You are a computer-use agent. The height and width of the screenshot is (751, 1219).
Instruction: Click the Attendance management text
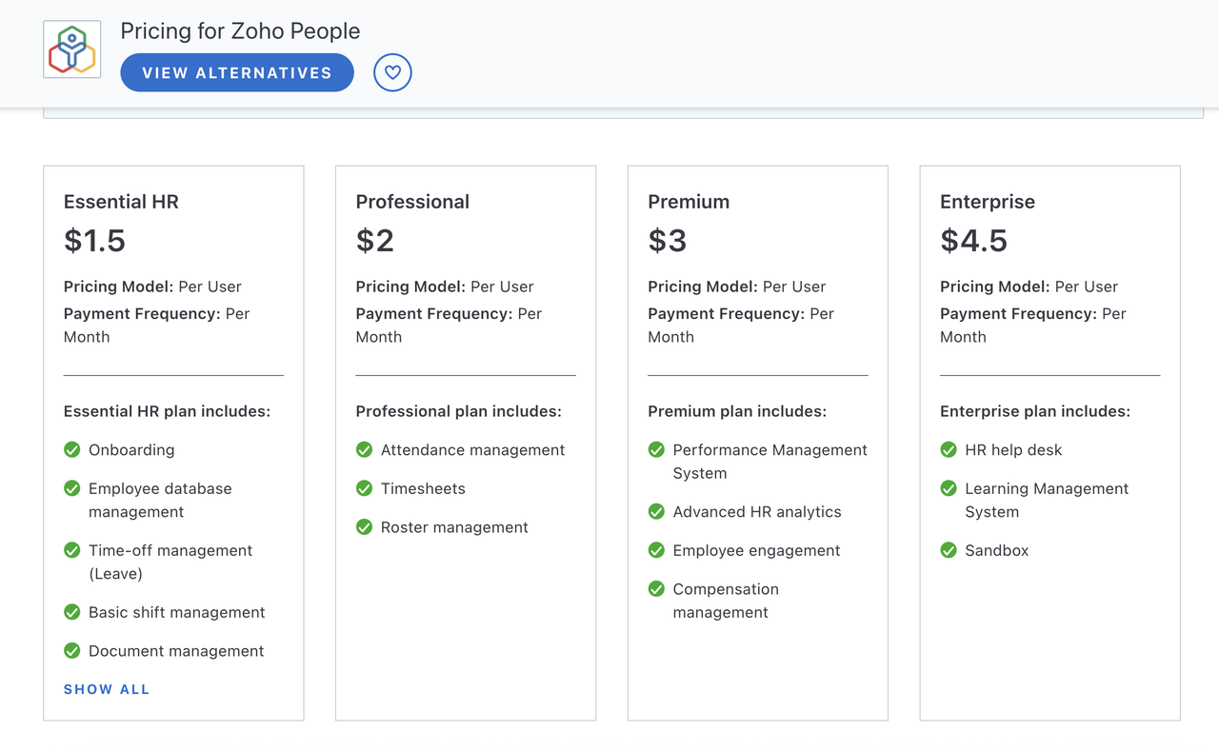(x=473, y=450)
